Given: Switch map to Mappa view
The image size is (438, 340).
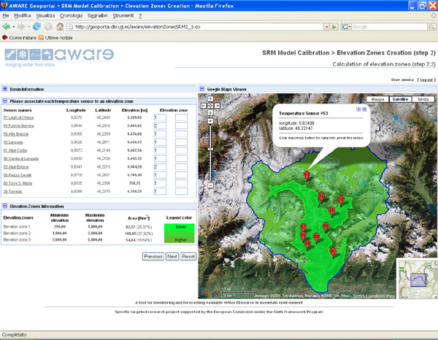Looking at the screenshot, I should pyautogui.click(x=377, y=98).
